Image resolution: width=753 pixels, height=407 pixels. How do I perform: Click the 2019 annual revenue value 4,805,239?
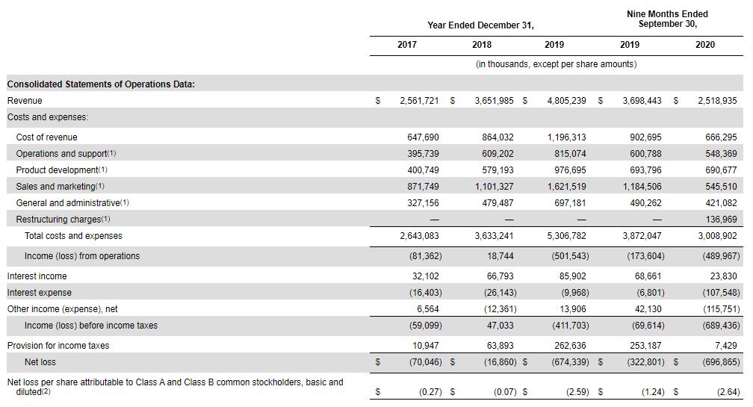pyautogui.click(x=567, y=101)
